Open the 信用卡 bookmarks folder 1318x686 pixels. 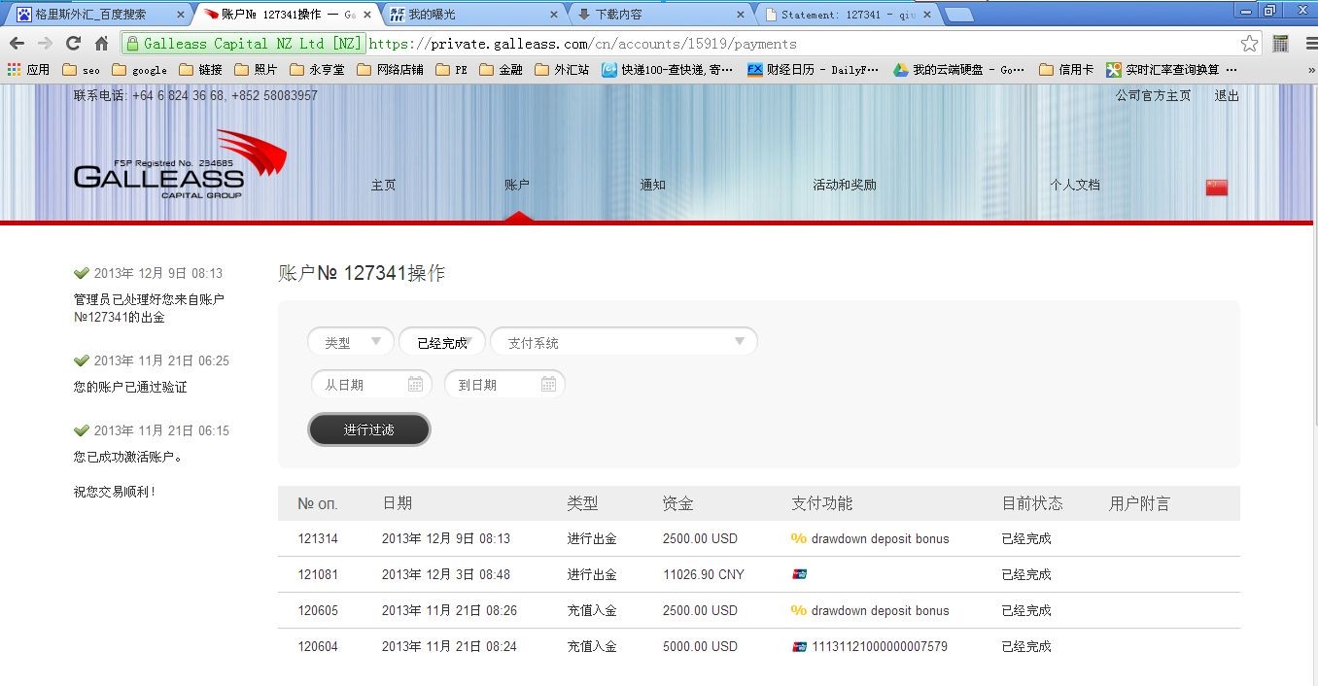(1066, 70)
